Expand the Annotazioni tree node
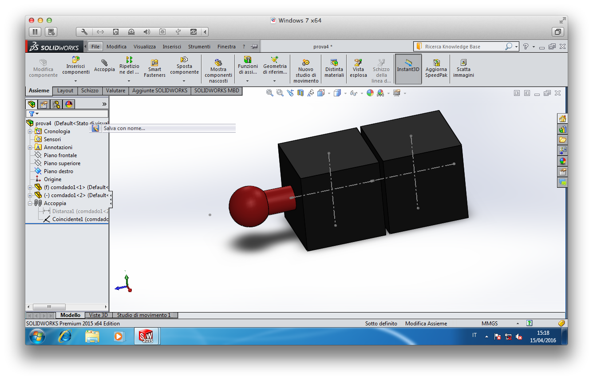The width and height of the screenshot is (593, 380). tap(30, 147)
